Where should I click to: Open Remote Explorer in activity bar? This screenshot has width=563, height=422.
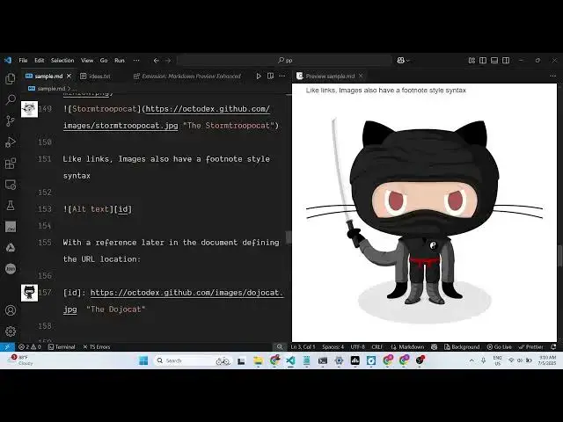pos(11,185)
